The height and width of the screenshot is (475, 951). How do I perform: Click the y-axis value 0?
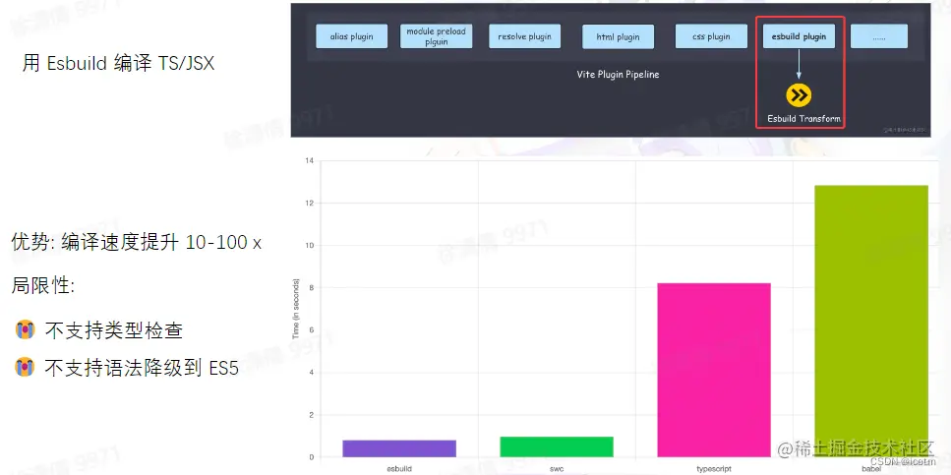click(x=311, y=457)
